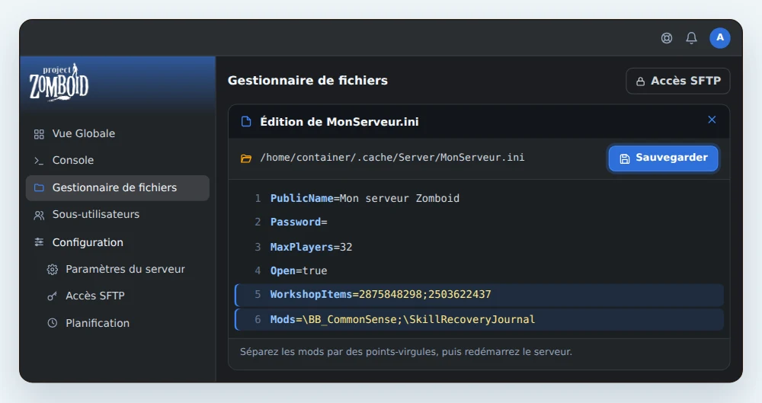Click the Sous-utilisateurs people icon
762x403 pixels.
pyautogui.click(x=39, y=215)
